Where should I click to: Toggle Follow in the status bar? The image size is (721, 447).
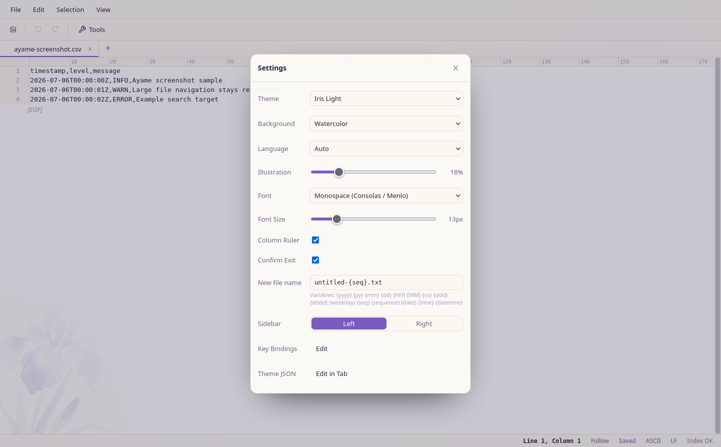pyautogui.click(x=600, y=440)
